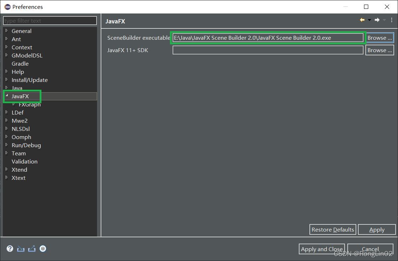Image resolution: width=398 pixels, height=261 pixels.
Task: Expand the General tree node
Action: [7, 31]
